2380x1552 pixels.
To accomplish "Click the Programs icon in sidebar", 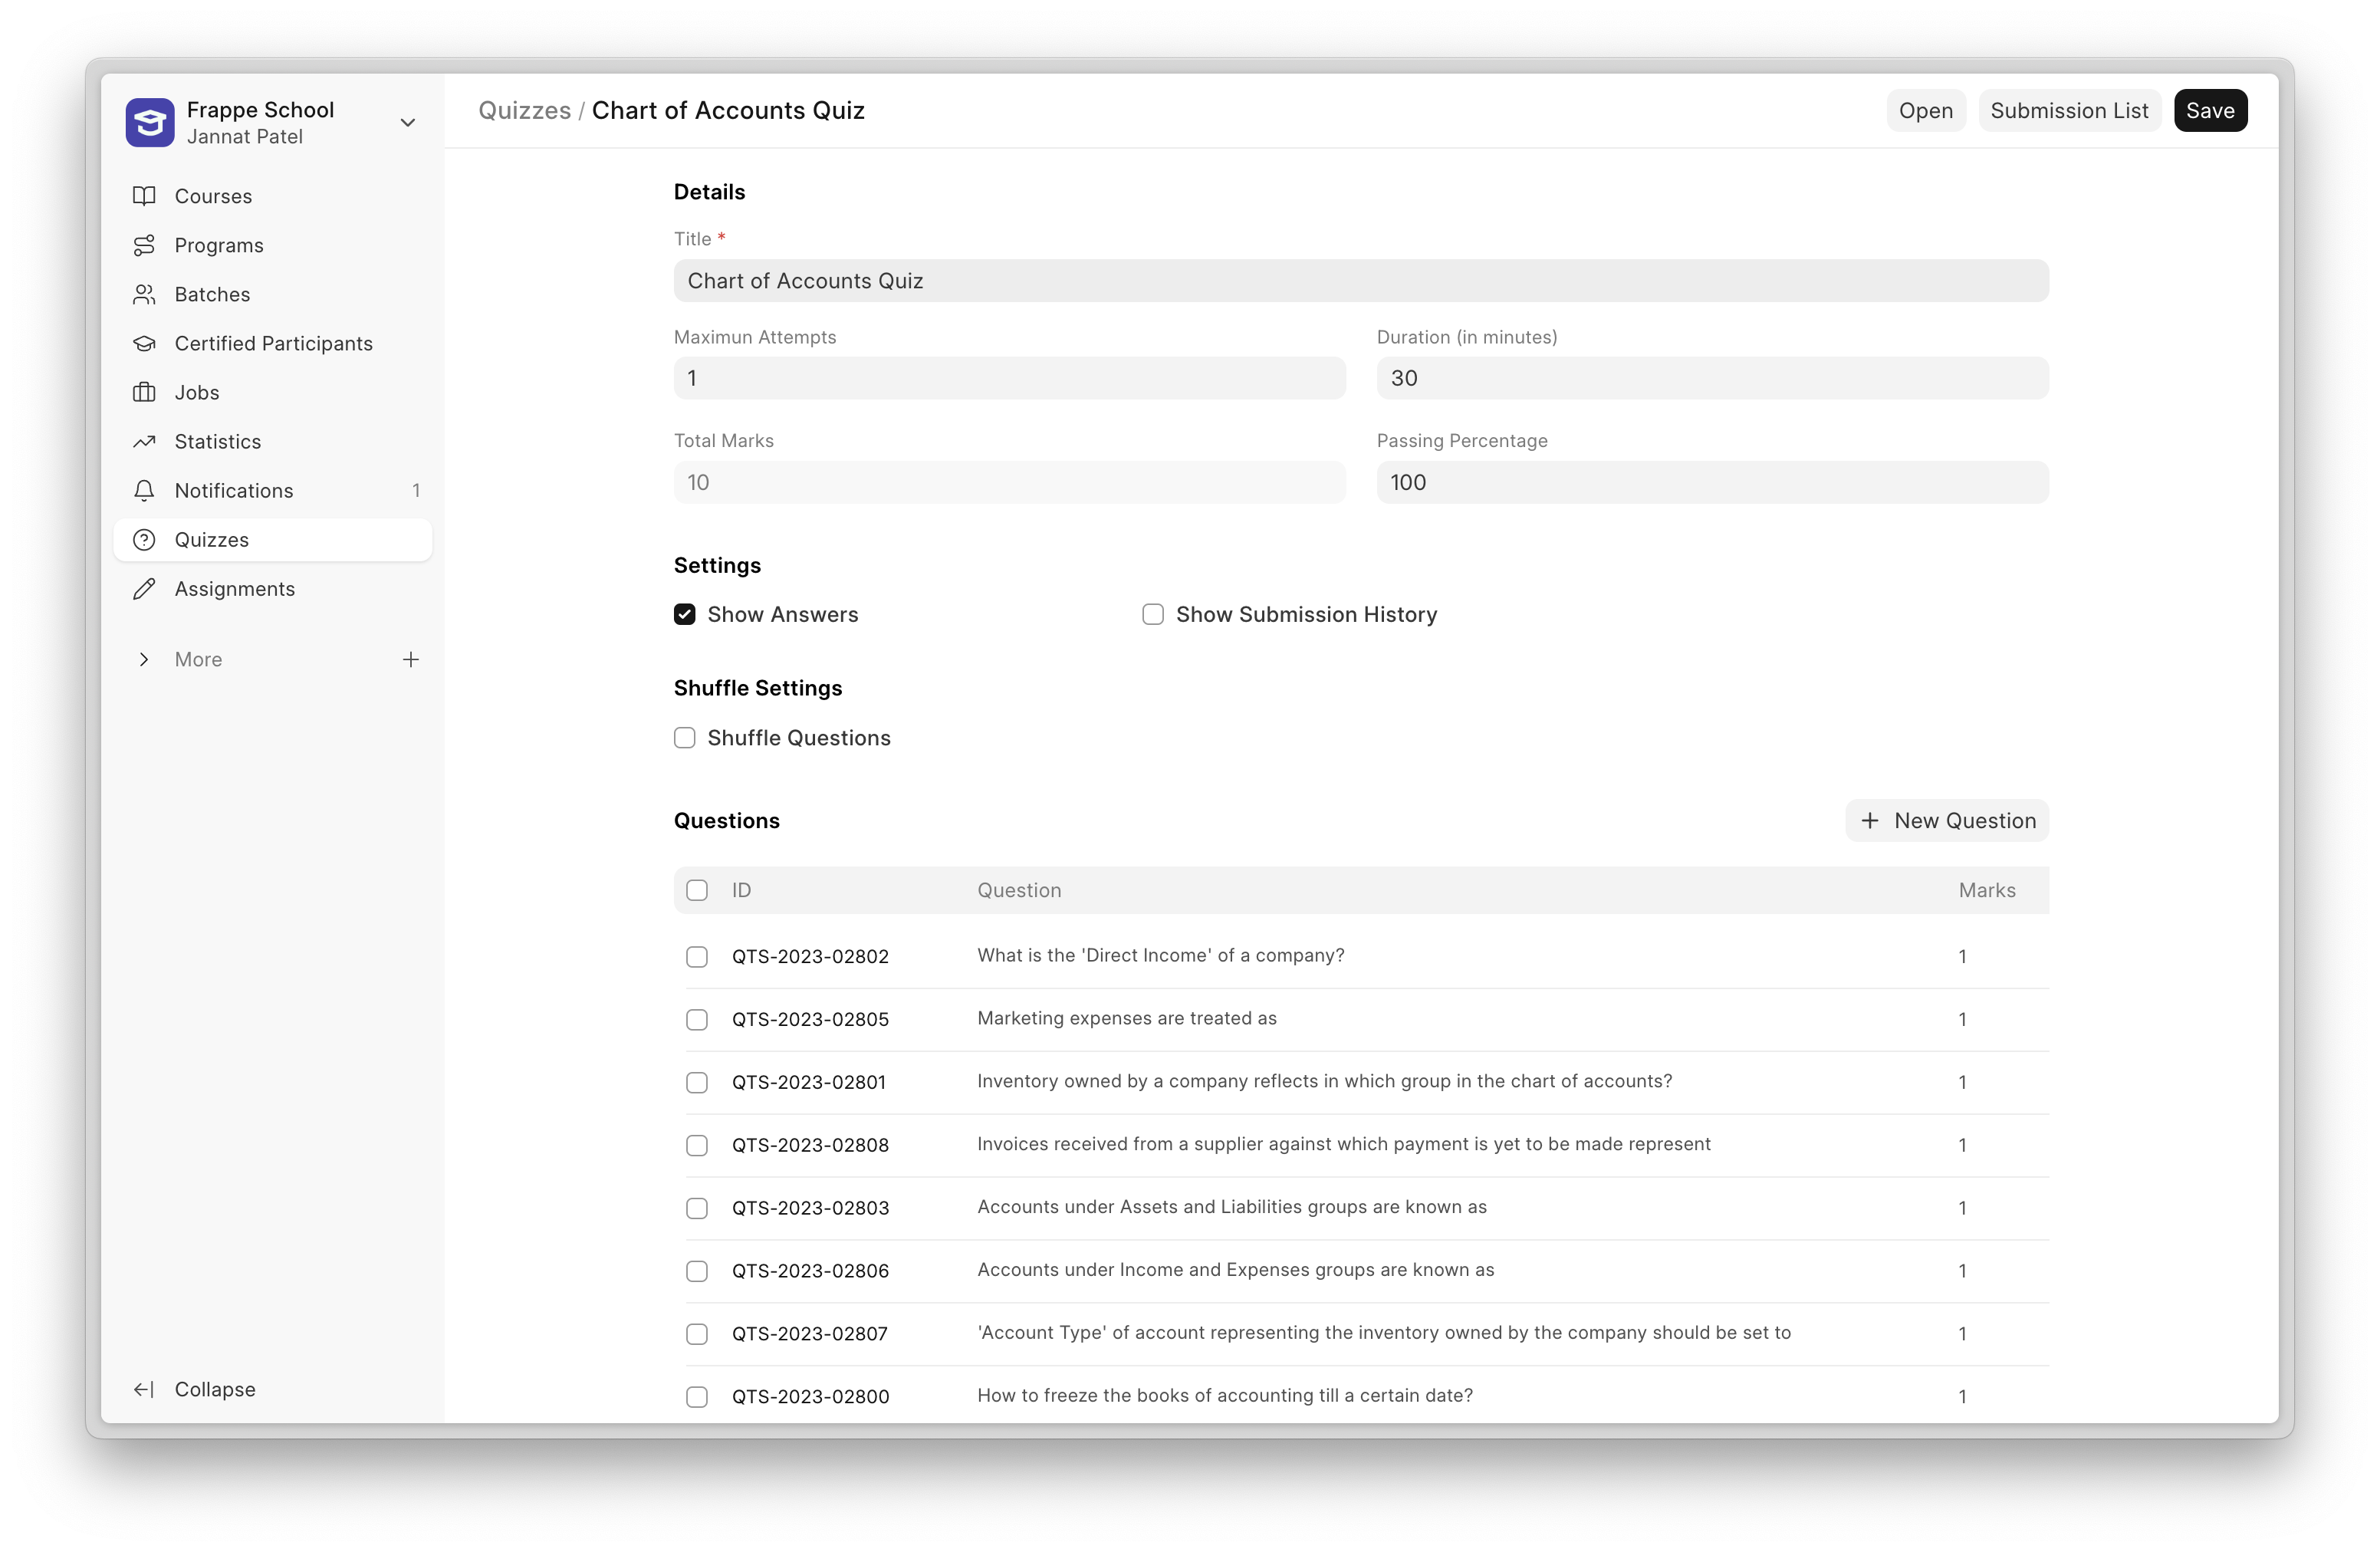I will click(x=144, y=245).
